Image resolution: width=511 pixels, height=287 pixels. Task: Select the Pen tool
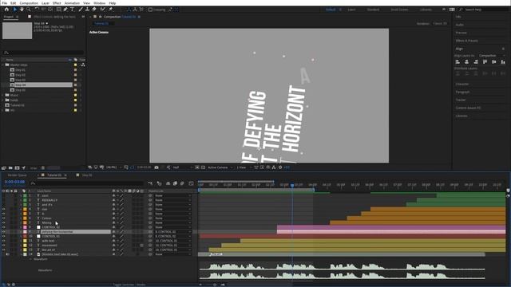[x=65, y=10]
